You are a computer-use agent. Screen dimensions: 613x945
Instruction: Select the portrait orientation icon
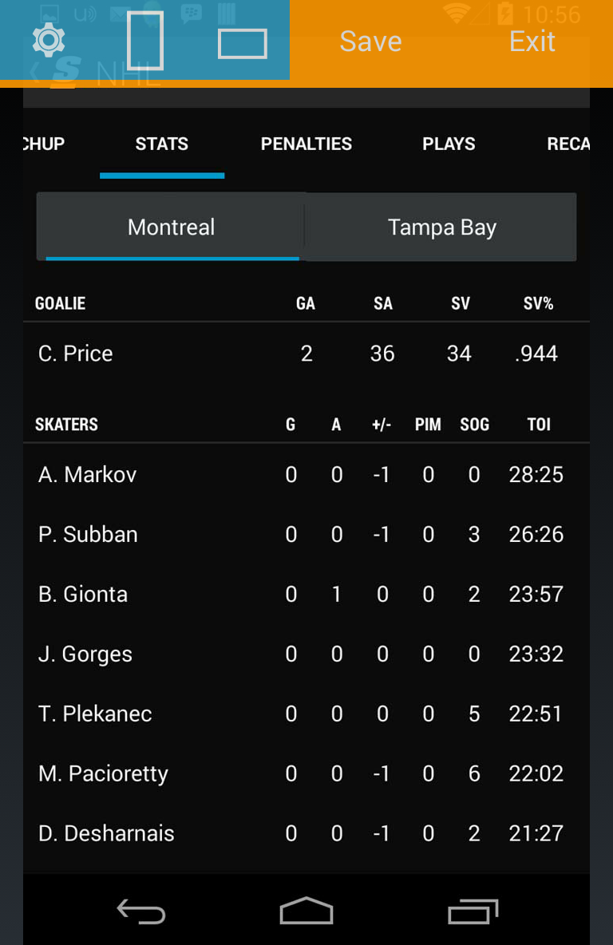(145, 41)
